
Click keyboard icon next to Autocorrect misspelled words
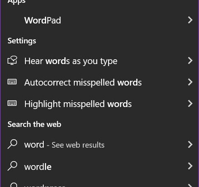[x=12, y=82]
